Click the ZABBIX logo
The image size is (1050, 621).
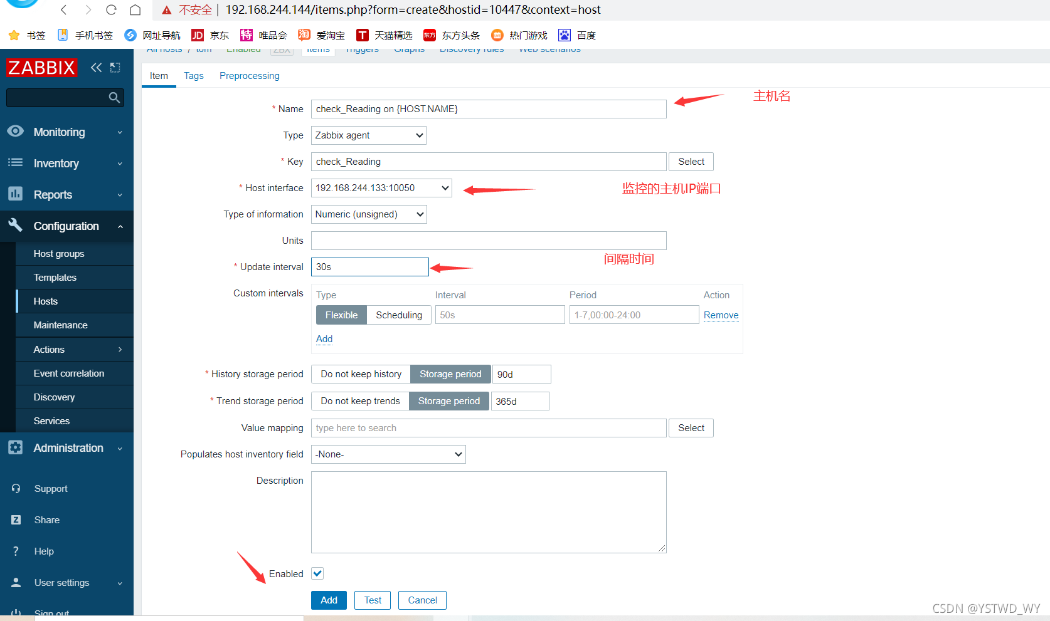click(x=42, y=68)
